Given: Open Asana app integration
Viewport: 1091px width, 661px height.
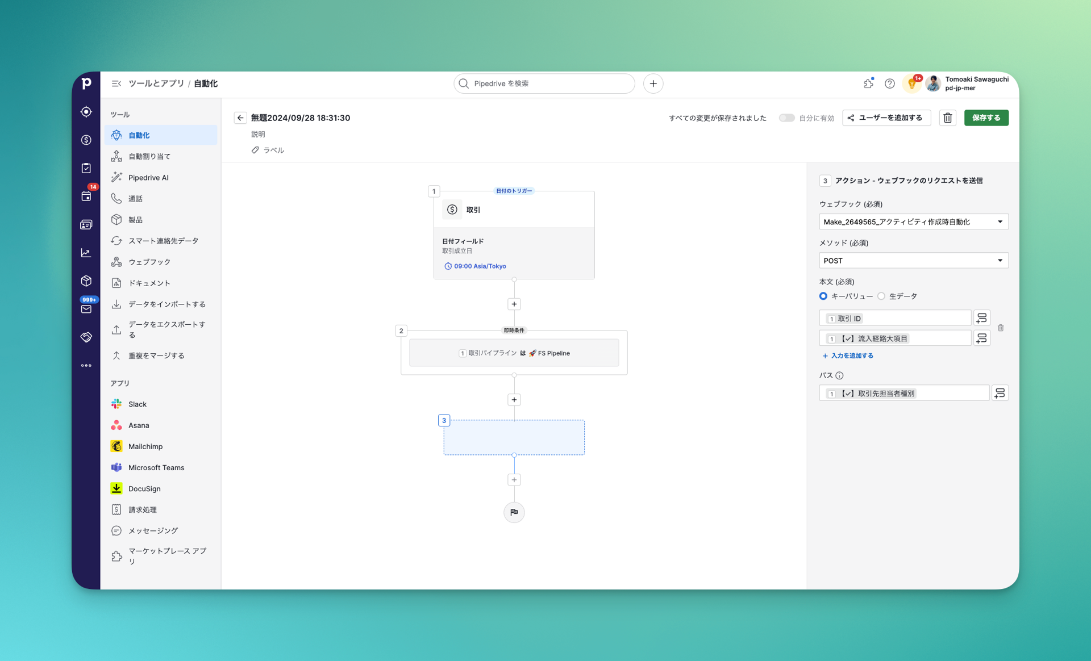Looking at the screenshot, I should click(x=161, y=425).
